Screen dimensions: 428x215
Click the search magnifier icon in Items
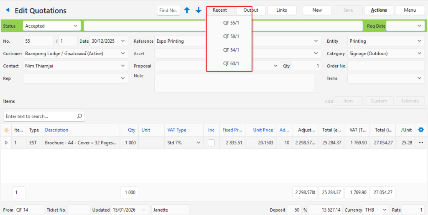coord(79,116)
